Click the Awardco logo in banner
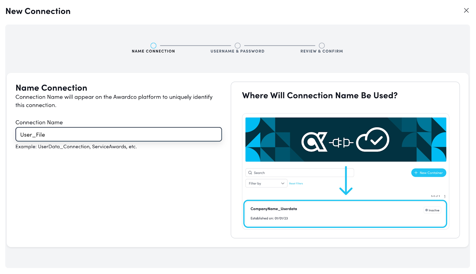 point(314,142)
